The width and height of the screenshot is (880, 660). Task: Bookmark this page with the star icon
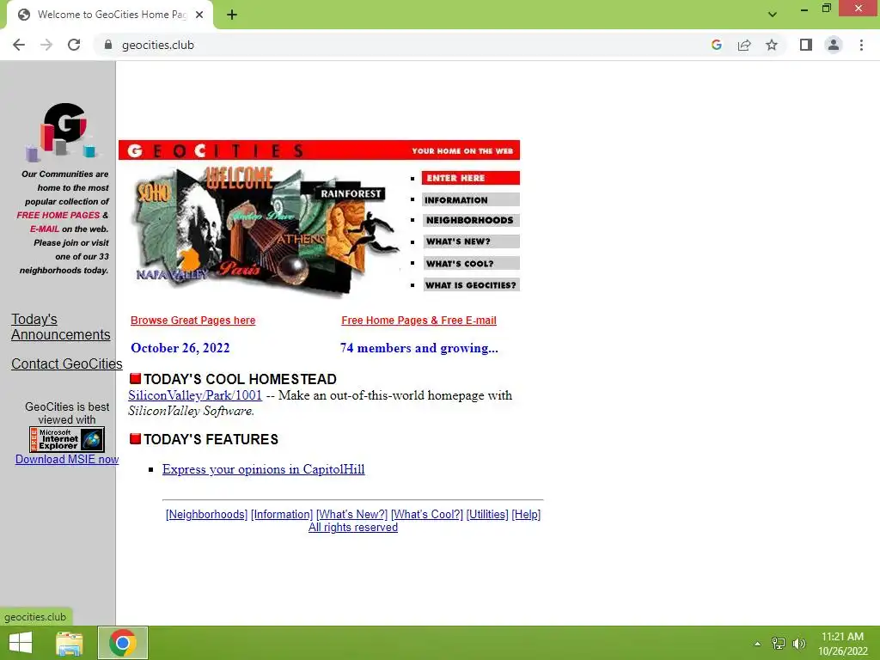(x=772, y=45)
